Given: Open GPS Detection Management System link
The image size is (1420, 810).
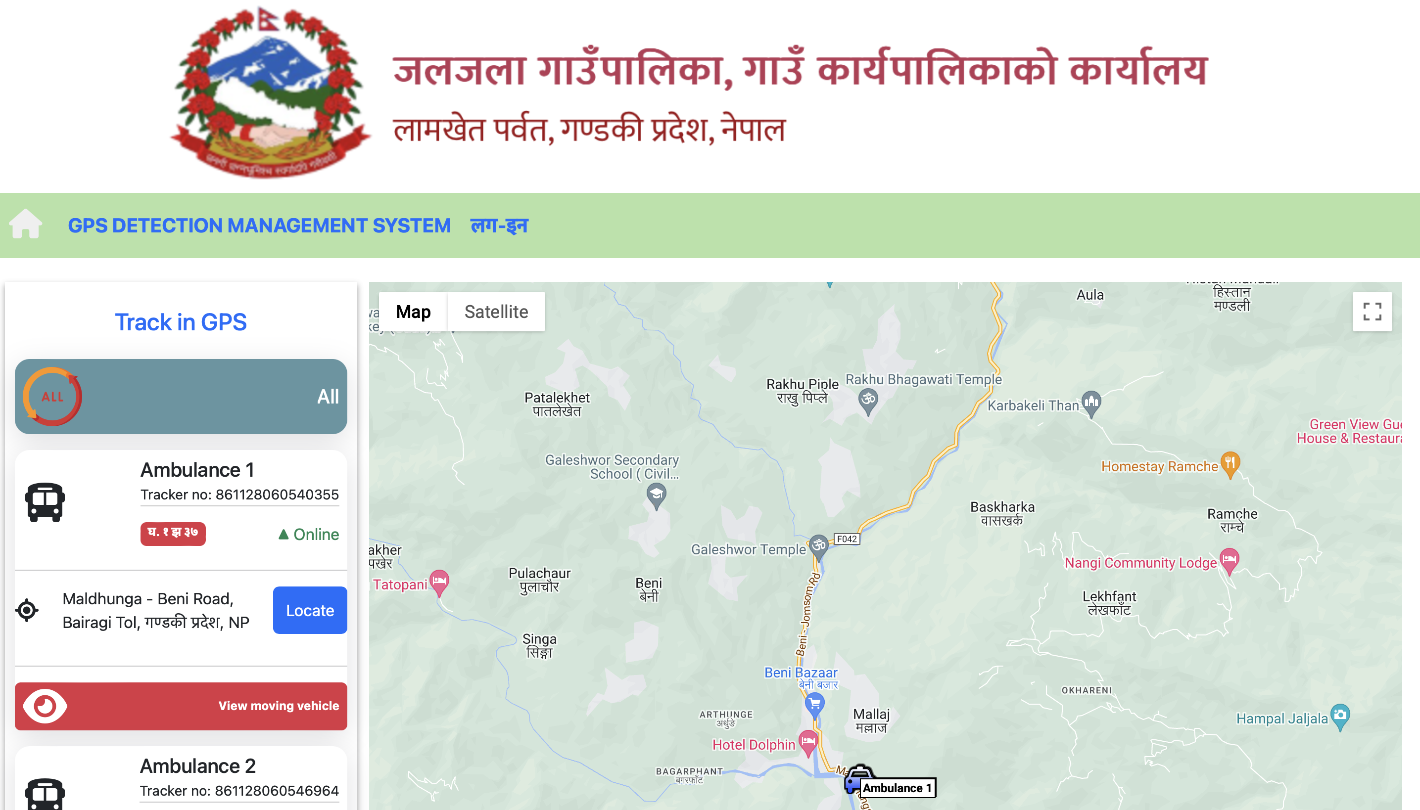Looking at the screenshot, I should (259, 225).
